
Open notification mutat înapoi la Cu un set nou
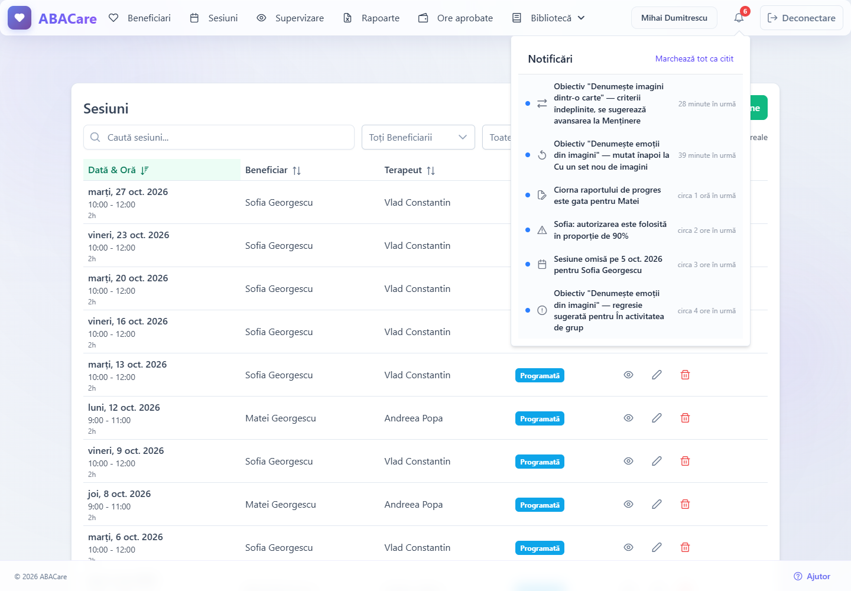(631, 155)
